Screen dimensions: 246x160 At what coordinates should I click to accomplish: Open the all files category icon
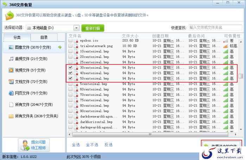pyautogui.click(x=11, y=105)
